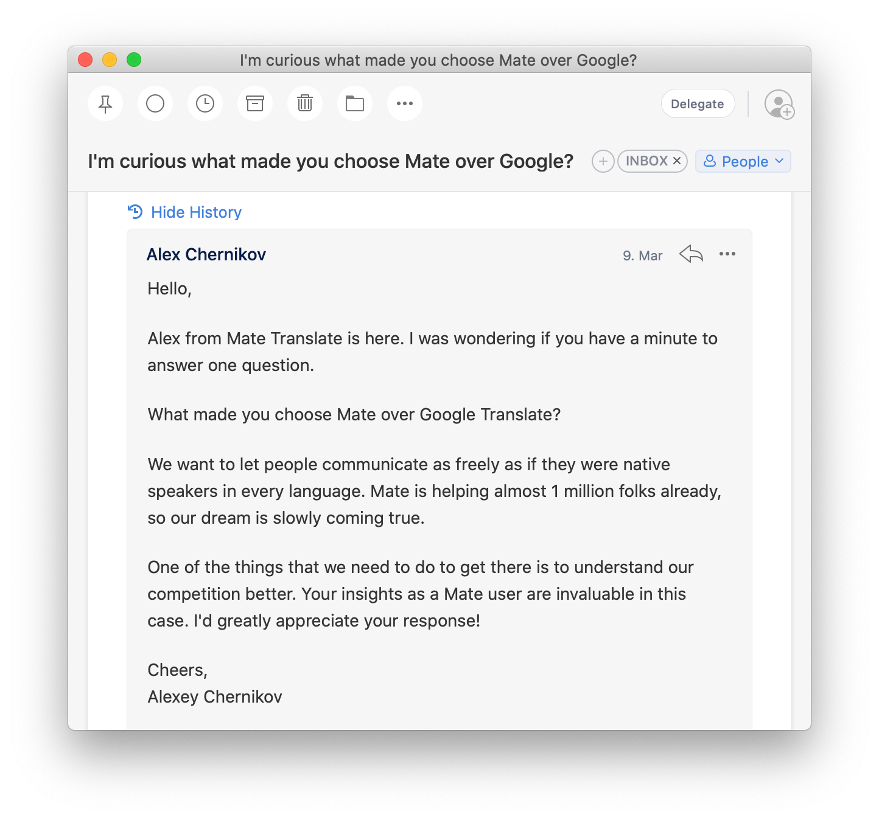Remove the INBOX label with its X

(677, 161)
